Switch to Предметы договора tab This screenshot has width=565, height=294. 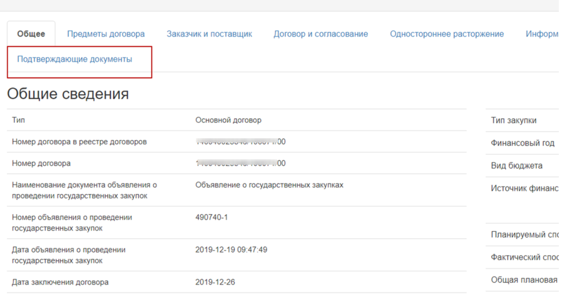tap(105, 34)
